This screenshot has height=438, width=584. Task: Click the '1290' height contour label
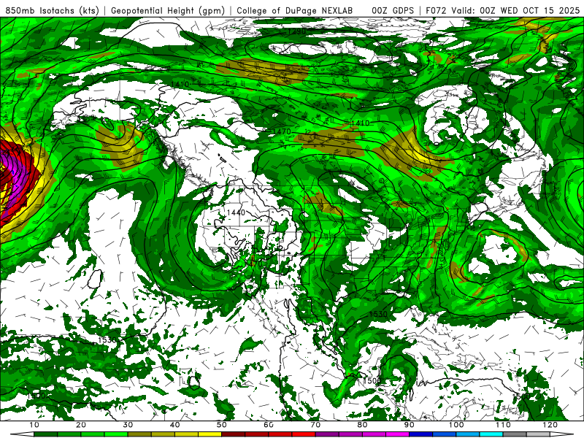296,31
